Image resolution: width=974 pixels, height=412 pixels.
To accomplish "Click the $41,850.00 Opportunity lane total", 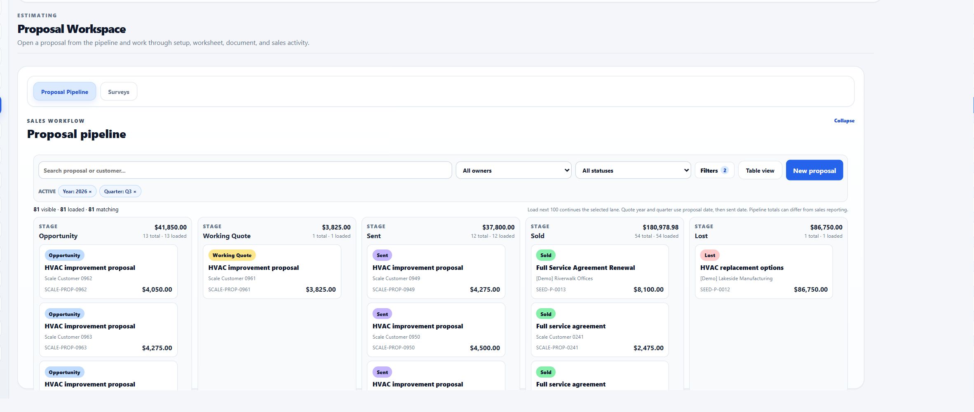I will pyautogui.click(x=170, y=227).
